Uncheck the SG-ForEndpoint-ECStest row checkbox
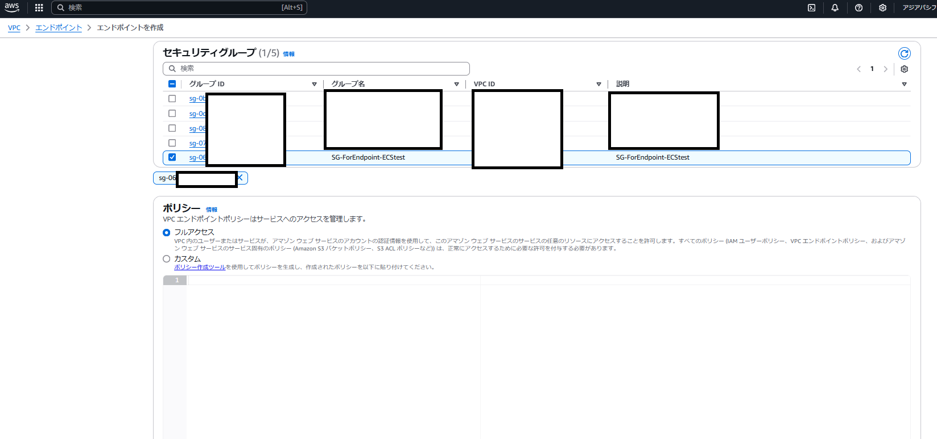The image size is (937, 439). tap(172, 157)
